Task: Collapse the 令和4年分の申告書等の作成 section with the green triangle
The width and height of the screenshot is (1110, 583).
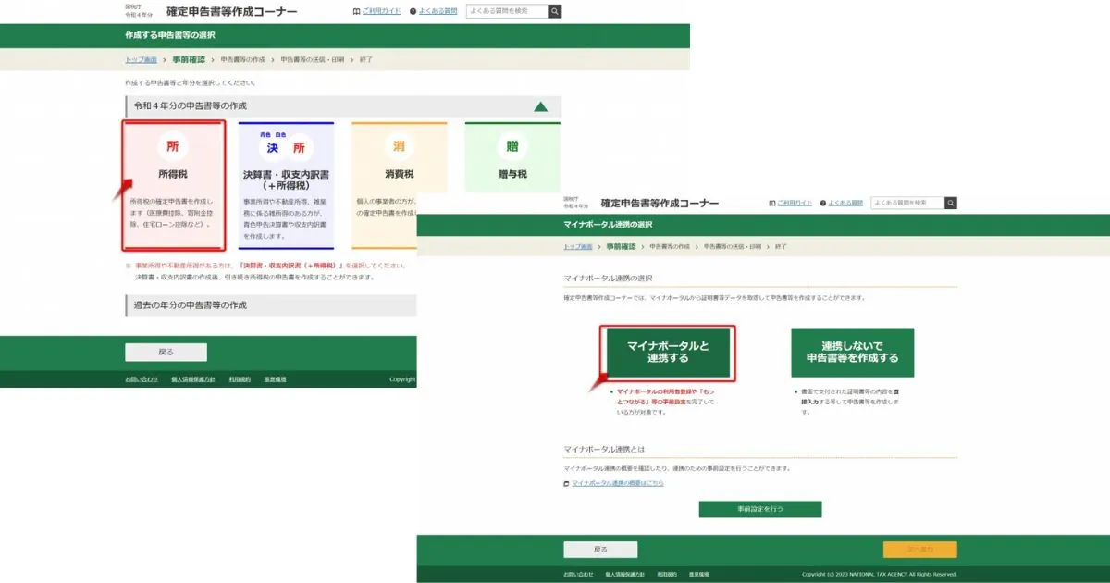Action: click(x=541, y=106)
